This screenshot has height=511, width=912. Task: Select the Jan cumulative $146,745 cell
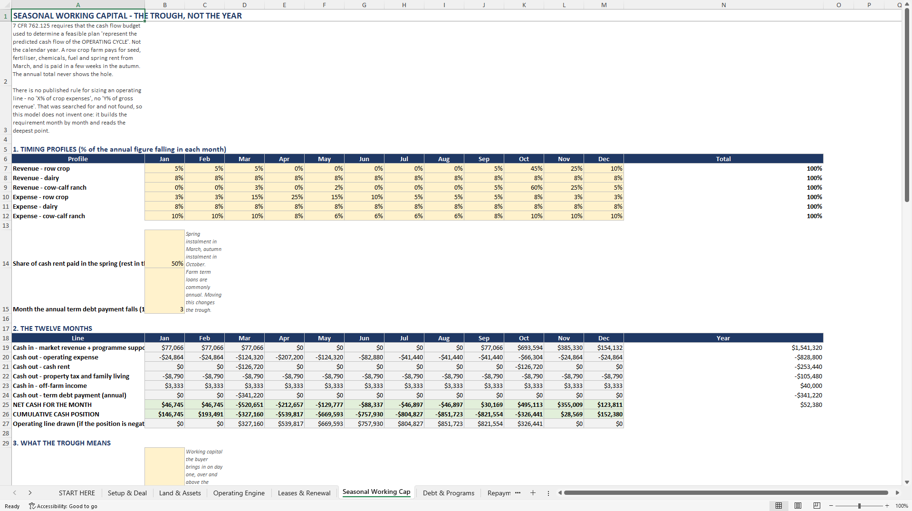164,414
